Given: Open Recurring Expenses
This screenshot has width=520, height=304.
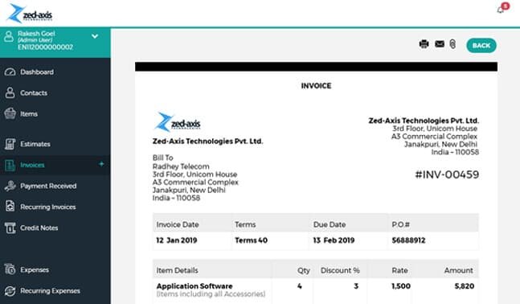Looking at the screenshot, I should point(50,290).
